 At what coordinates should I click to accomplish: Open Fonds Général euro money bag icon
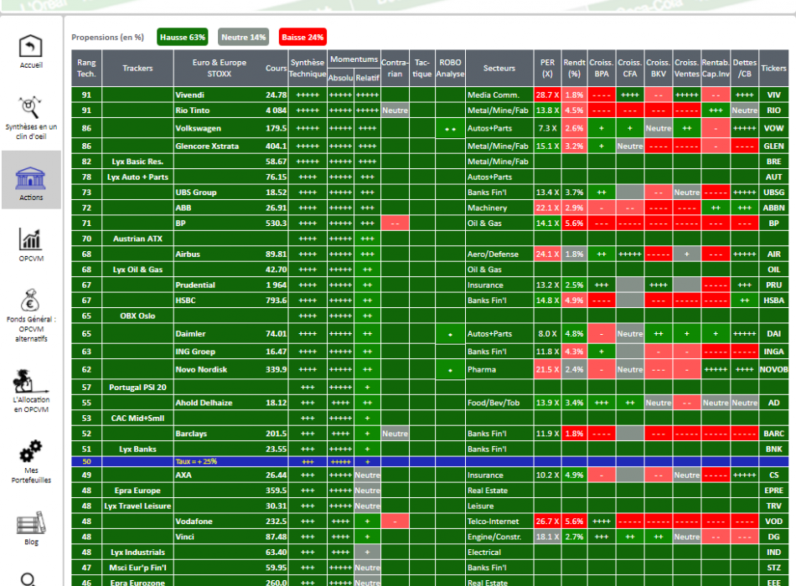(30, 301)
